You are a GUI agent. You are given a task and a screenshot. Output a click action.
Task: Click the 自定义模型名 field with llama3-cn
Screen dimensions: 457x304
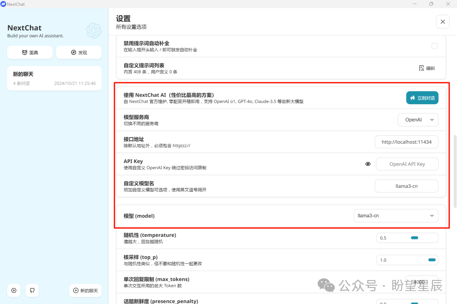pyautogui.click(x=406, y=186)
